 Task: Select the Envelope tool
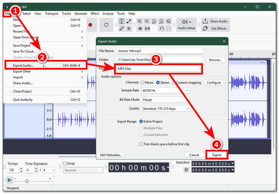(x=129, y=22)
